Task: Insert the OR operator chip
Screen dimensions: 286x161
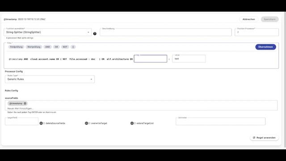Action: coord(56,47)
